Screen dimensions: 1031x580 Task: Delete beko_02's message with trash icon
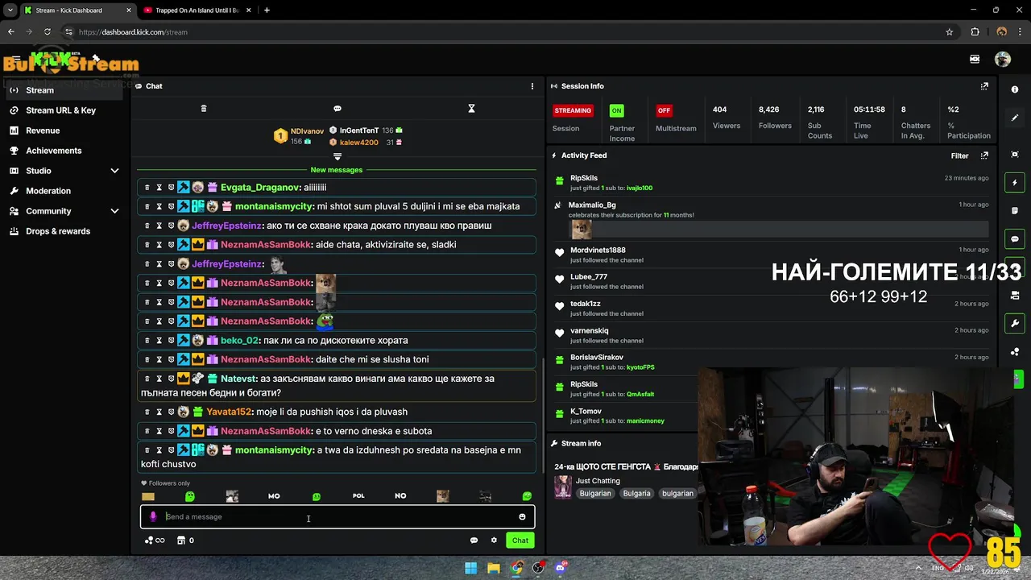click(147, 341)
